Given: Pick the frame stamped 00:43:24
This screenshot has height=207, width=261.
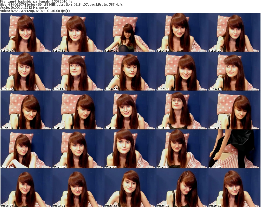Looking at the screenshot, I should pos(79,110).
